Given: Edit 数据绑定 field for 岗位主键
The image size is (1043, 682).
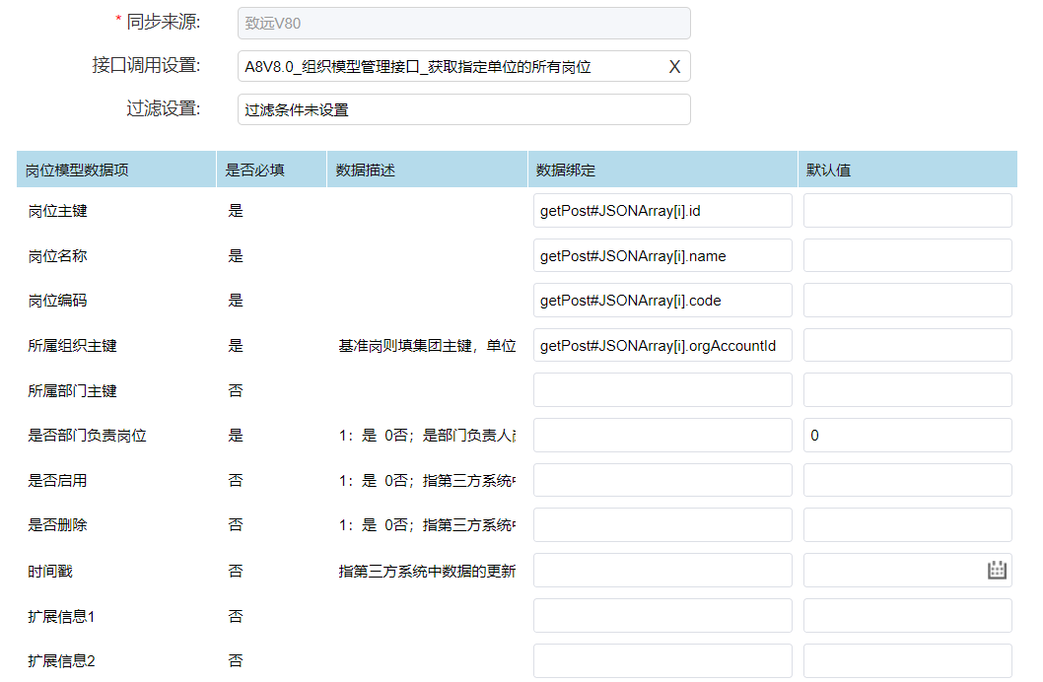Looking at the screenshot, I should pyautogui.click(x=662, y=211).
